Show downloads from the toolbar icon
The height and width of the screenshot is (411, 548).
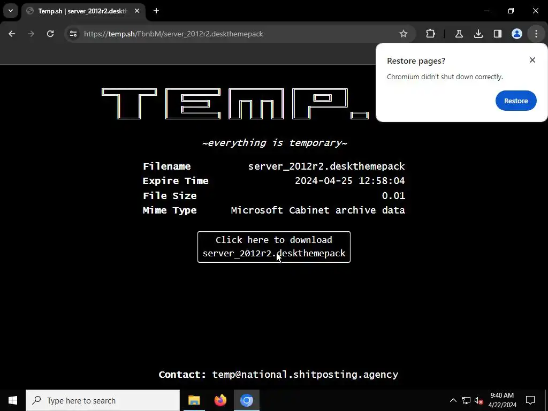[x=478, y=34]
